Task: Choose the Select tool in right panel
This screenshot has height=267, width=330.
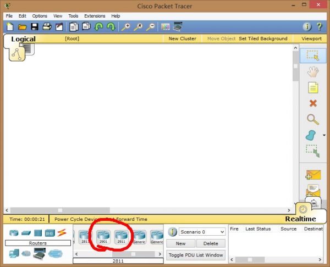Action: [x=313, y=55]
